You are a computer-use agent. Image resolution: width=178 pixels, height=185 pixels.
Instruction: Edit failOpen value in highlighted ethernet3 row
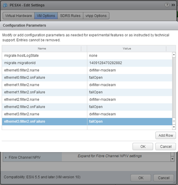click(x=129, y=122)
